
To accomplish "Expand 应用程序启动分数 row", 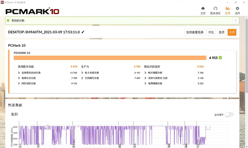I will [19, 73].
